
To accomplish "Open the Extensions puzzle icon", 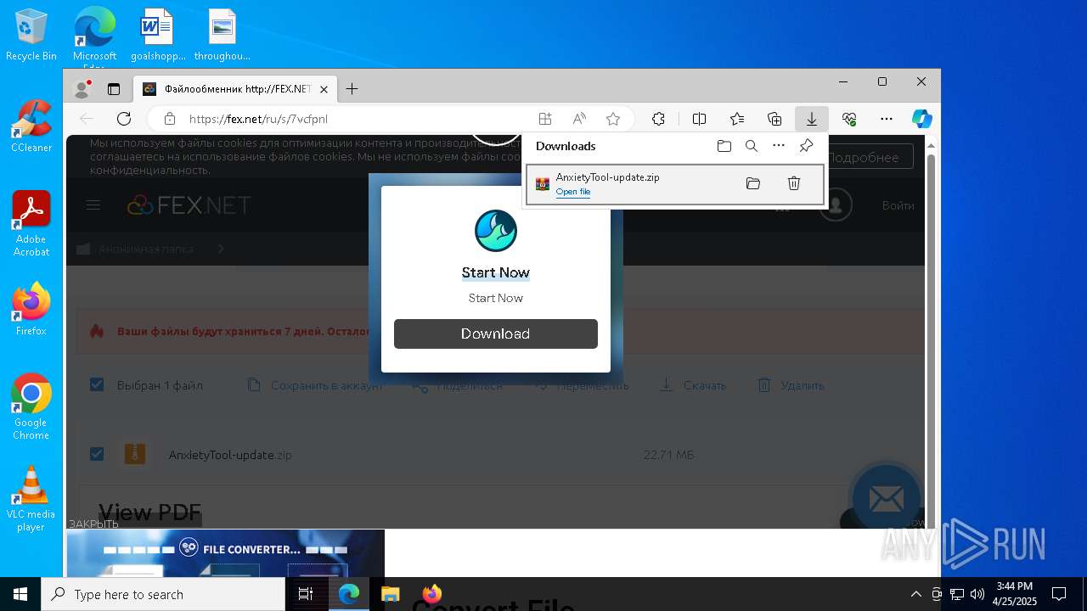I will click(658, 119).
